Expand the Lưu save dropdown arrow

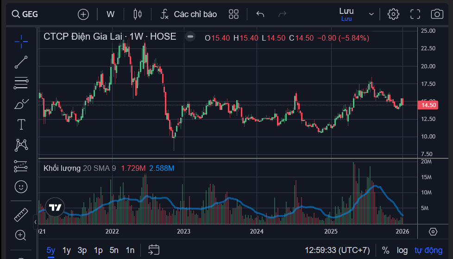(x=371, y=14)
